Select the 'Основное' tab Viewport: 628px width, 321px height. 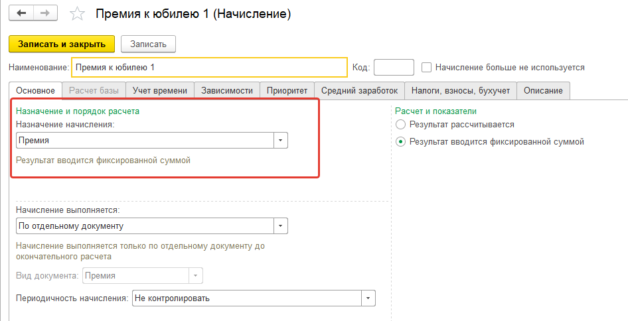[36, 91]
